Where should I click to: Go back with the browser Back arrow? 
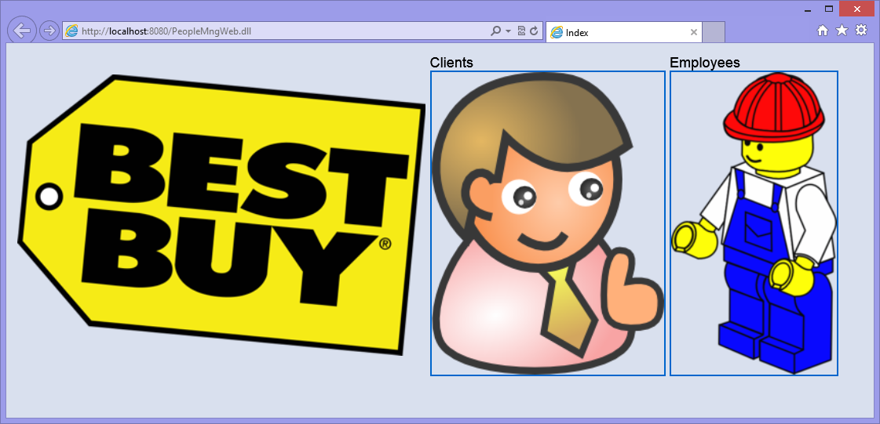coord(22,31)
